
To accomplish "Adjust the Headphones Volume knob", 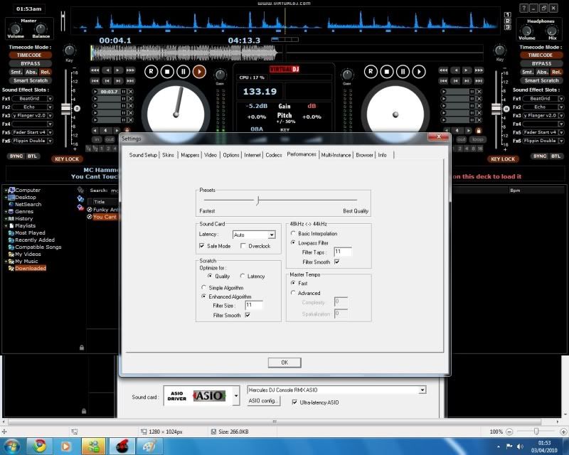I will point(526,31).
